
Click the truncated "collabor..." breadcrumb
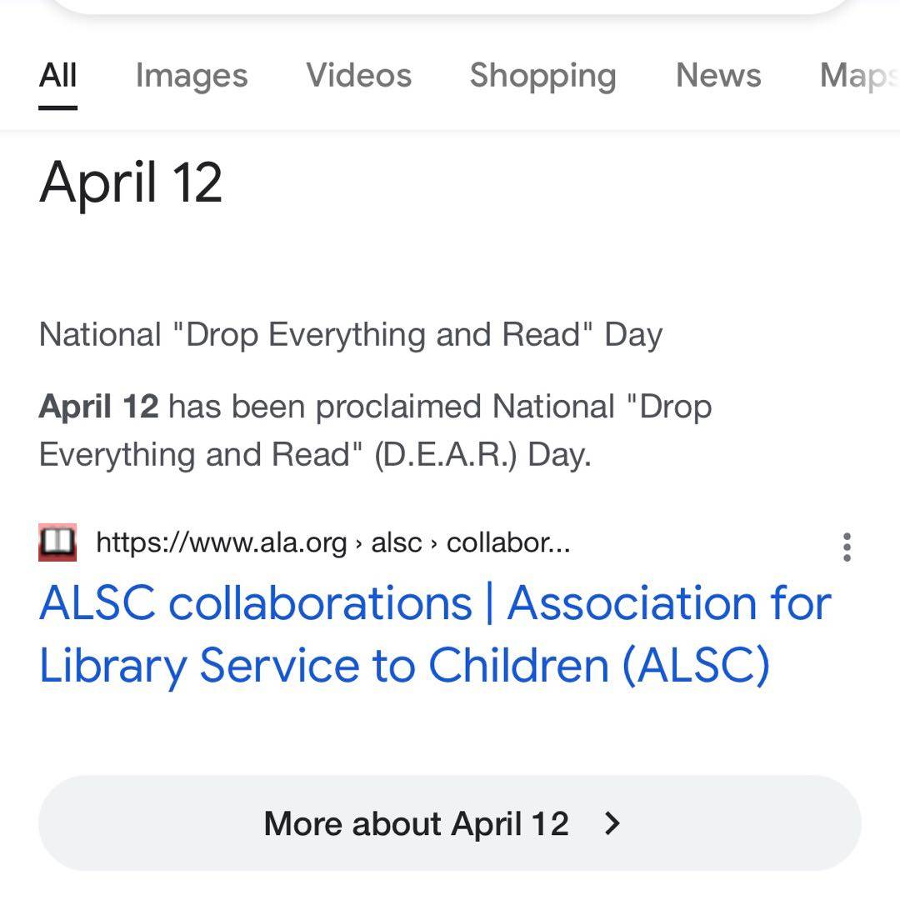(508, 542)
